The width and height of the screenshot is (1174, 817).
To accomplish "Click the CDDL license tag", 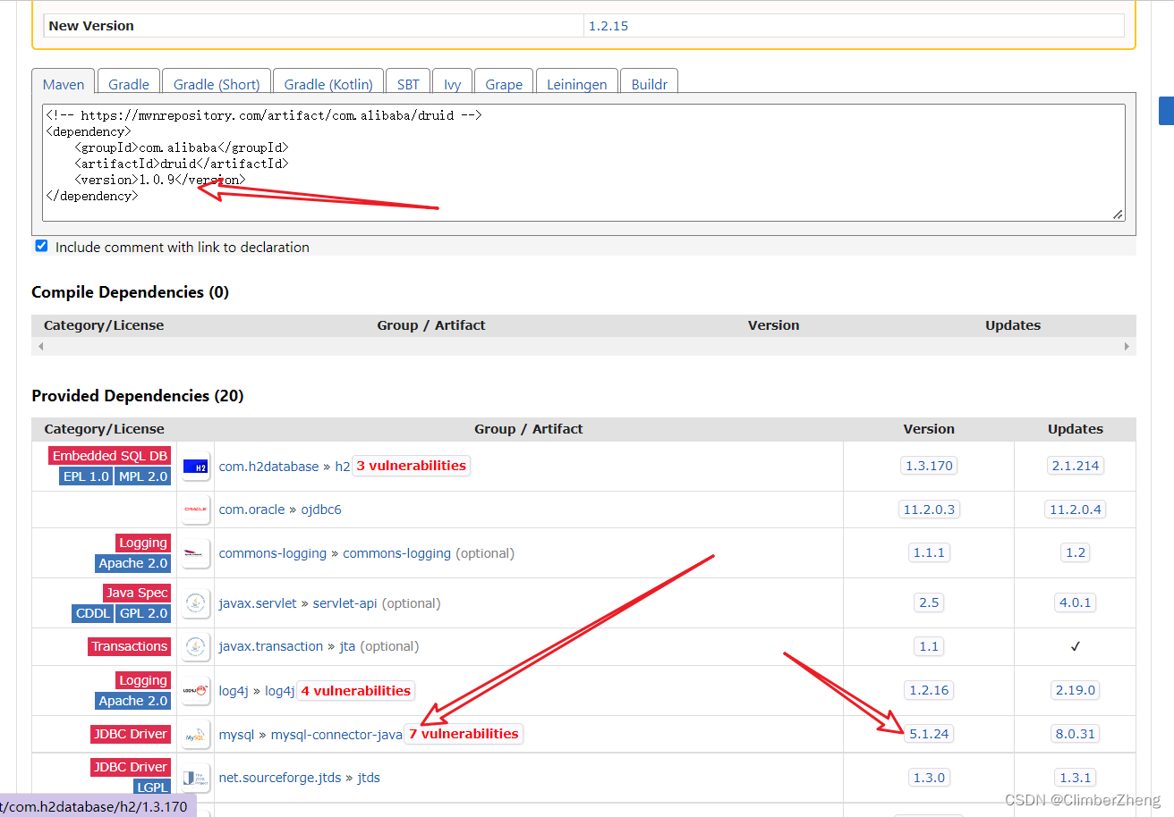I will click(93, 613).
